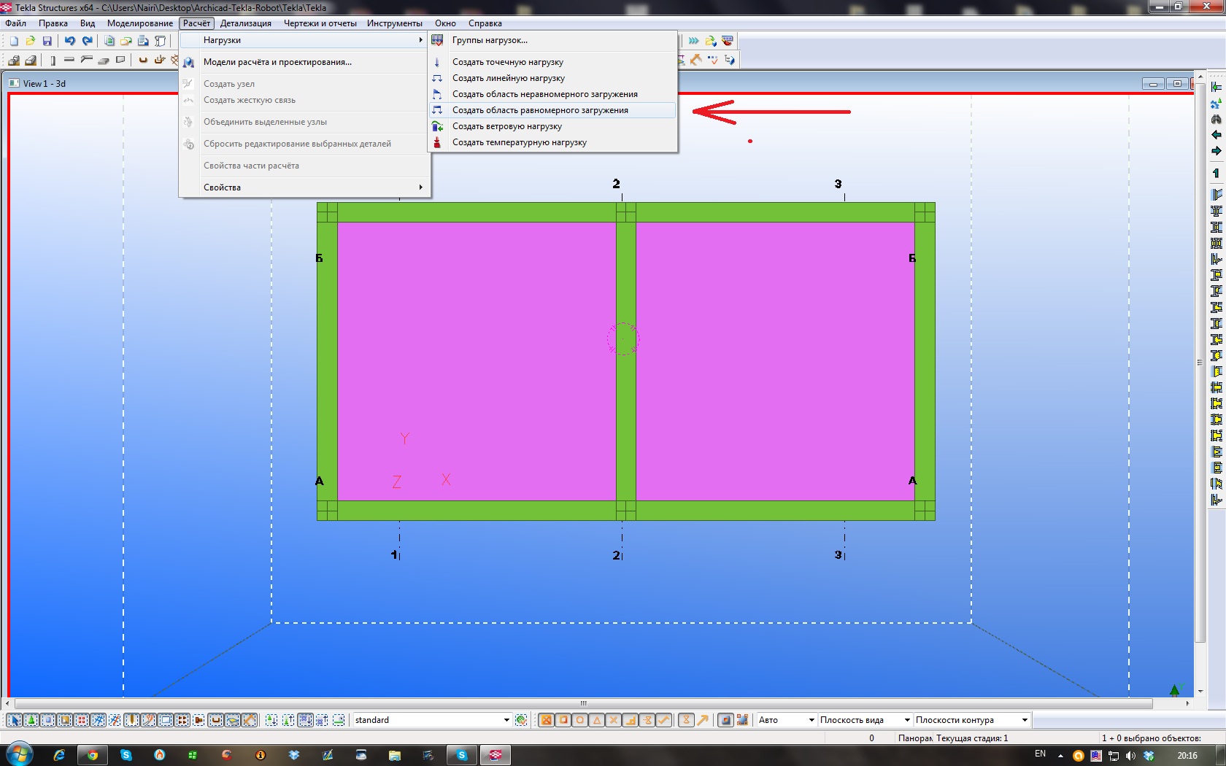The width and height of the screenshot is (1226, 766).
Task: Open 'Модели расчёта и проектирования...'
Action: click(277, 62)
